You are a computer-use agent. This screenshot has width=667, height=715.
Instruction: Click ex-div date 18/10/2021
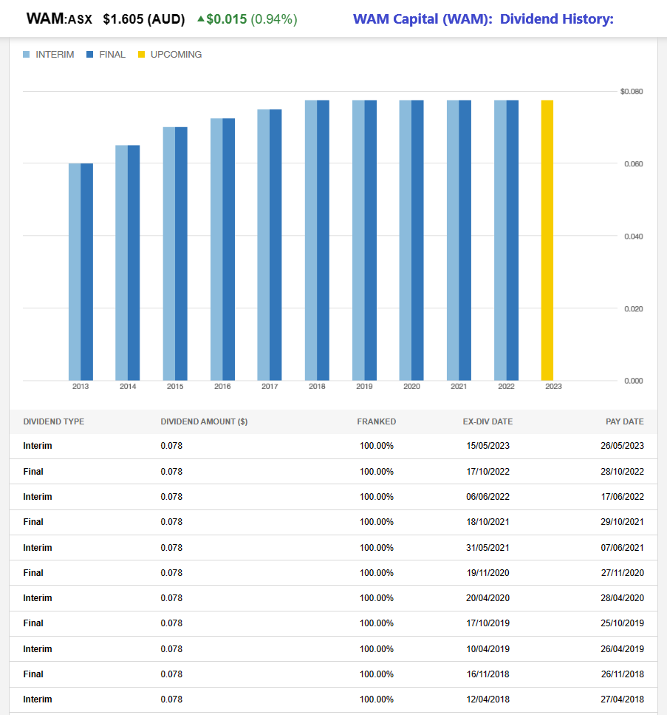pos(488,522)
